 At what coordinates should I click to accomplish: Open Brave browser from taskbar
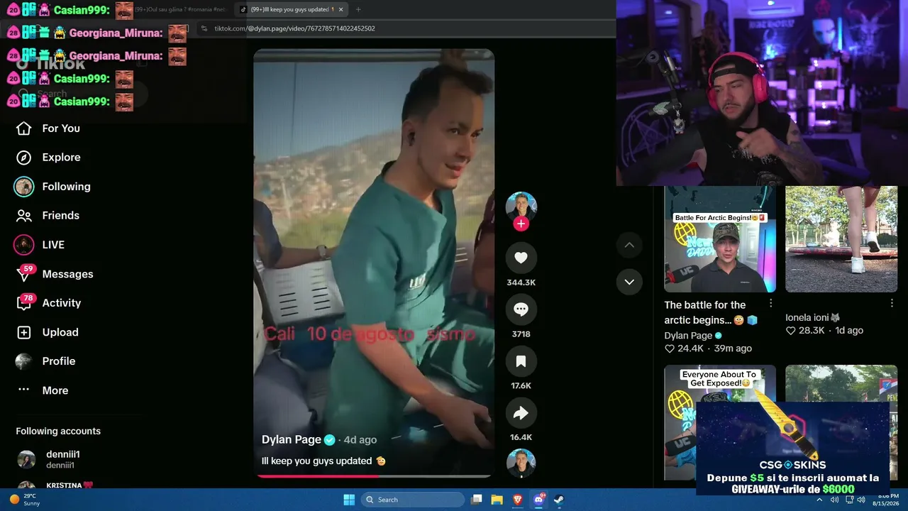517,500
